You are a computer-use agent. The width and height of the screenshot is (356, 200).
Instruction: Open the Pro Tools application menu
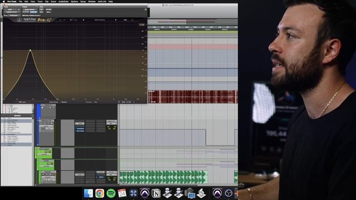click(x=12, y=1)
